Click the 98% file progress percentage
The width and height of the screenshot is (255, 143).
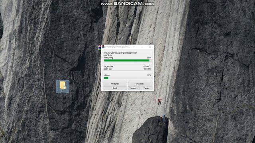click(x=149, y=58)
